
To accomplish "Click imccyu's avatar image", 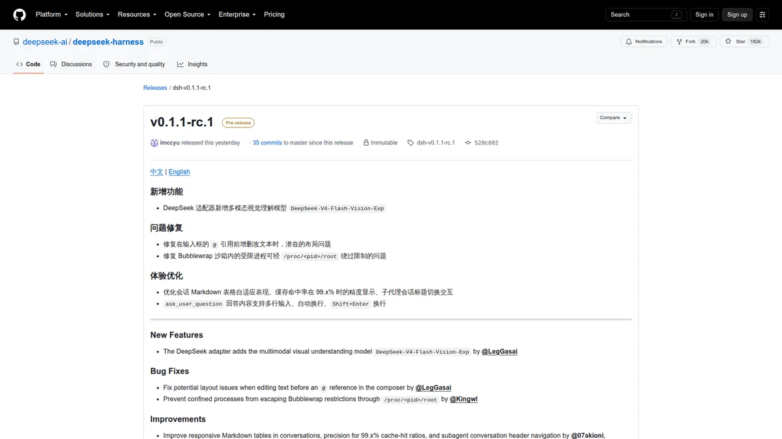I will (154, 142).
